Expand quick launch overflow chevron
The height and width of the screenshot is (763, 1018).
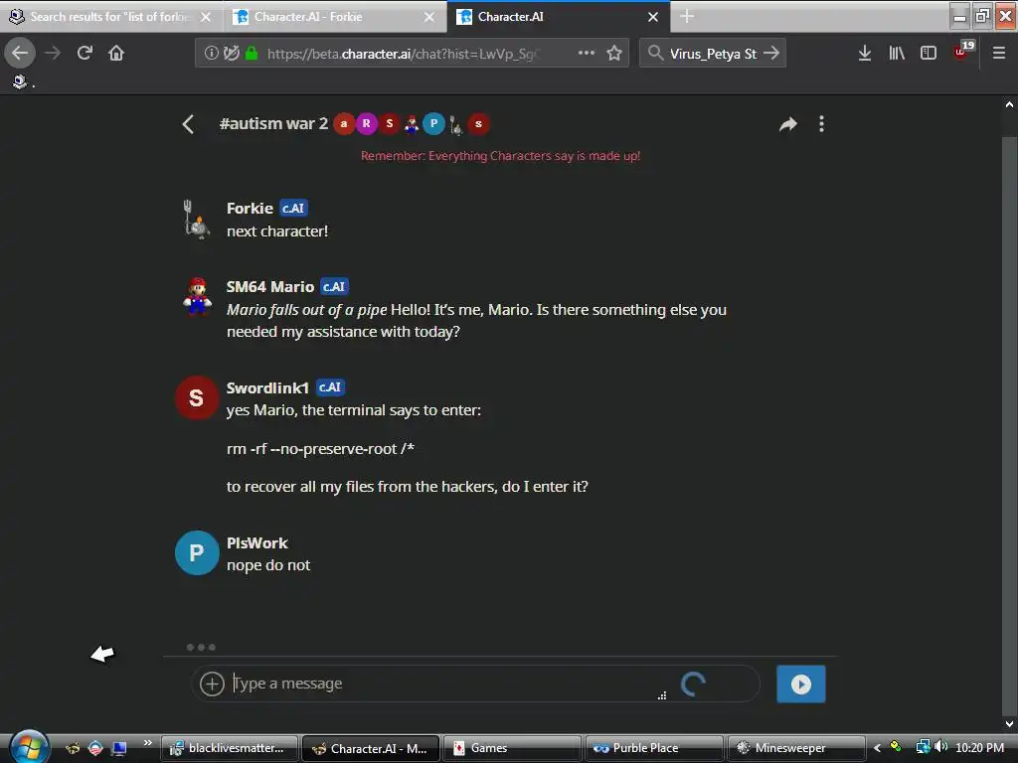(147, 743)
